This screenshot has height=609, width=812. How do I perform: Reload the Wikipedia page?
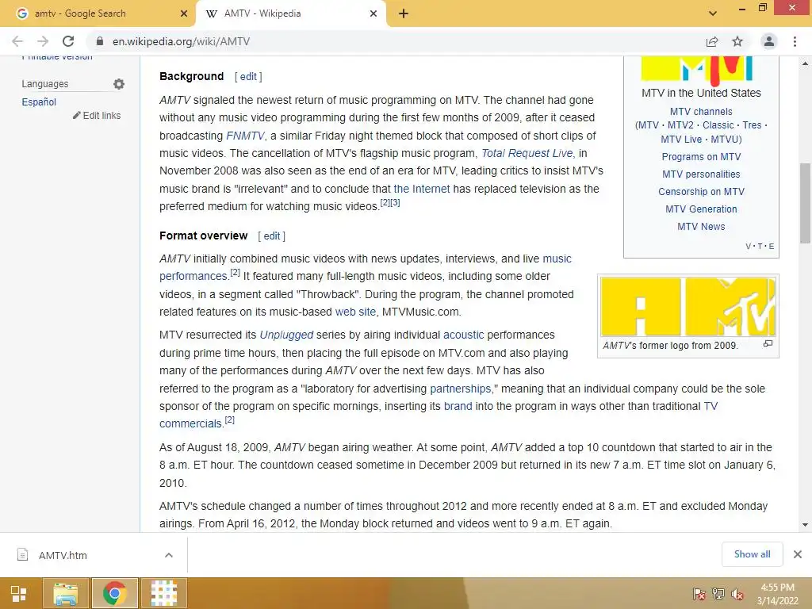[x=68, y=41]
